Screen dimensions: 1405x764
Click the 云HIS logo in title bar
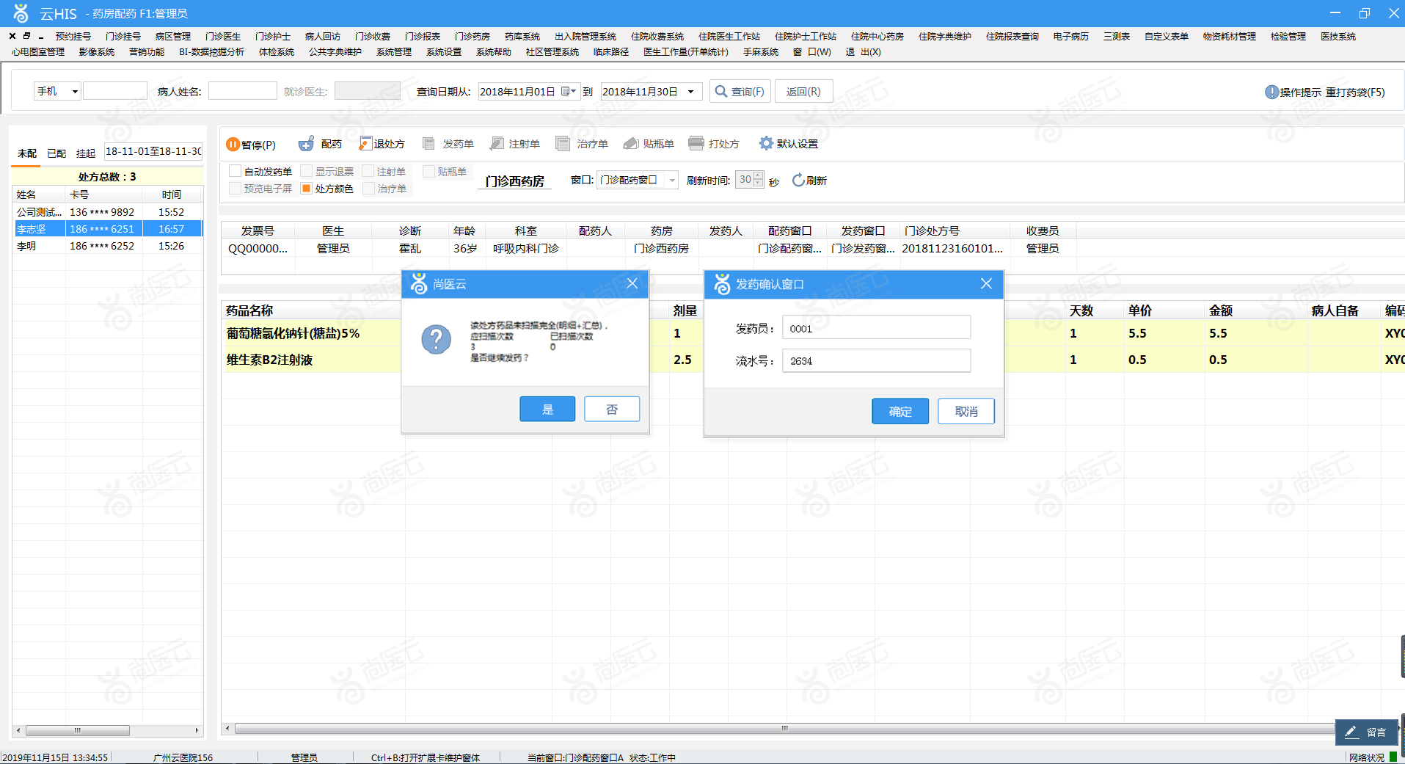21,12
